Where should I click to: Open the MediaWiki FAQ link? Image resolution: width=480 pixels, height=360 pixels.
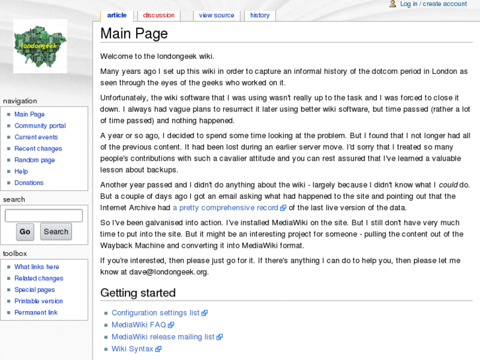(139, 325)
